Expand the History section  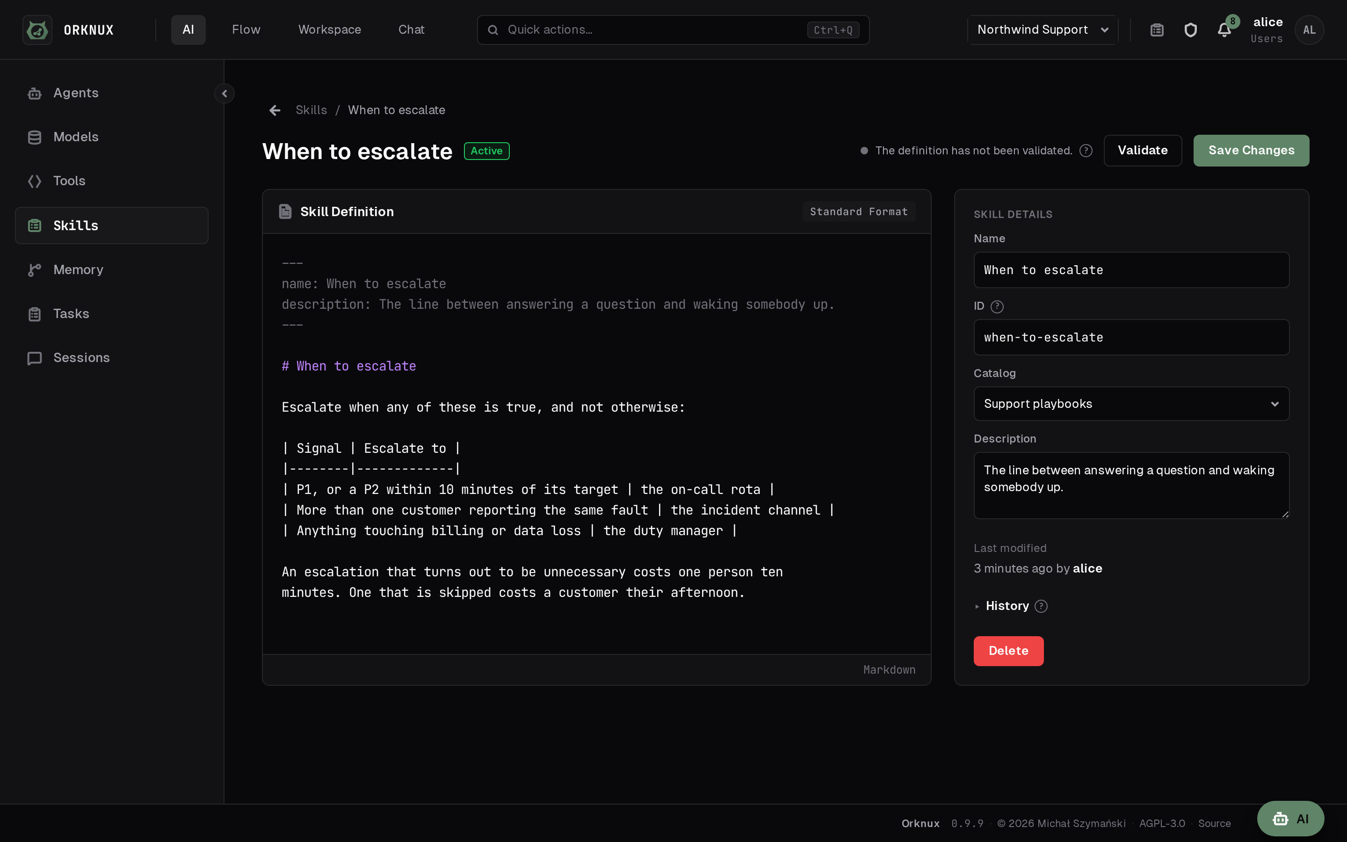[x=1007, y=606]
